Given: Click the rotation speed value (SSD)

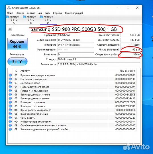Looking at the screenshot, I should click(x=130, y=45).
